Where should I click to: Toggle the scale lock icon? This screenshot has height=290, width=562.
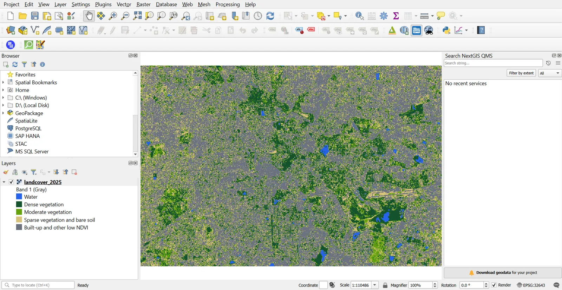[385, 285]
